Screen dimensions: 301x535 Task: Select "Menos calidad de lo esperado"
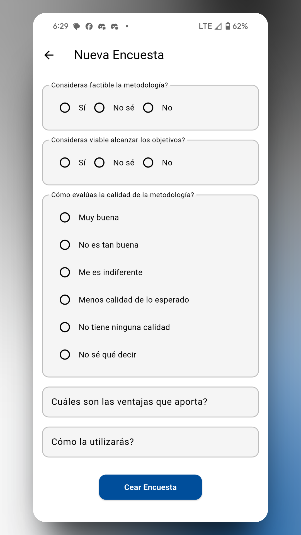point(65,300)
